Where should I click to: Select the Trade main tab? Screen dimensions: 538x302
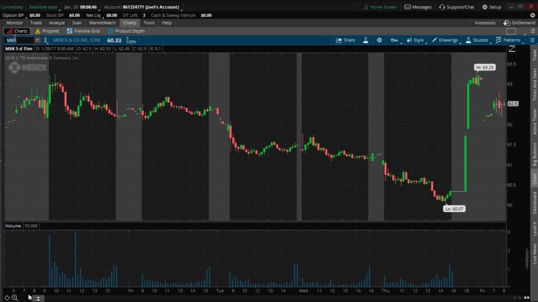[36, 23]
